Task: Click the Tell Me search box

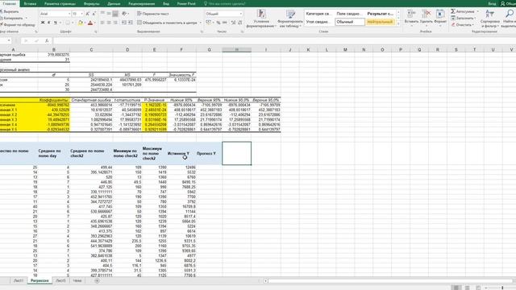Action: (x=226, y=3)
